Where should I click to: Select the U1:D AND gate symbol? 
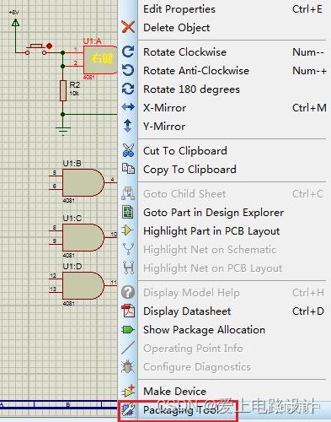pyautogui.click(x=83, y=285)
